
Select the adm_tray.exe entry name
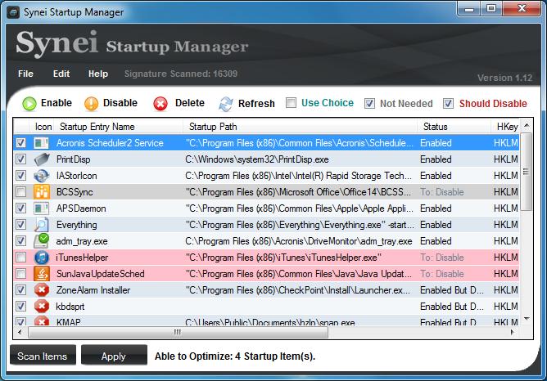pyautogui.click(x=82, y=241)
